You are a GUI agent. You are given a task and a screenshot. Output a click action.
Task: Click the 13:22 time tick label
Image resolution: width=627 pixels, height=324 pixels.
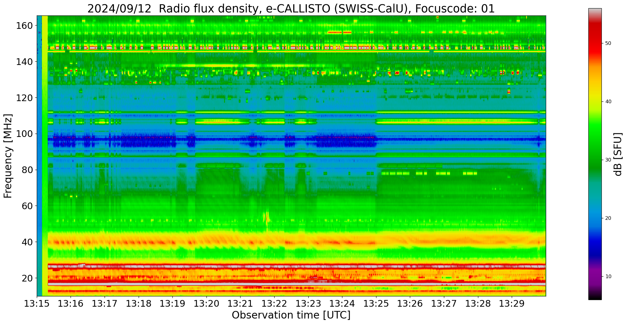coord(275,303)
